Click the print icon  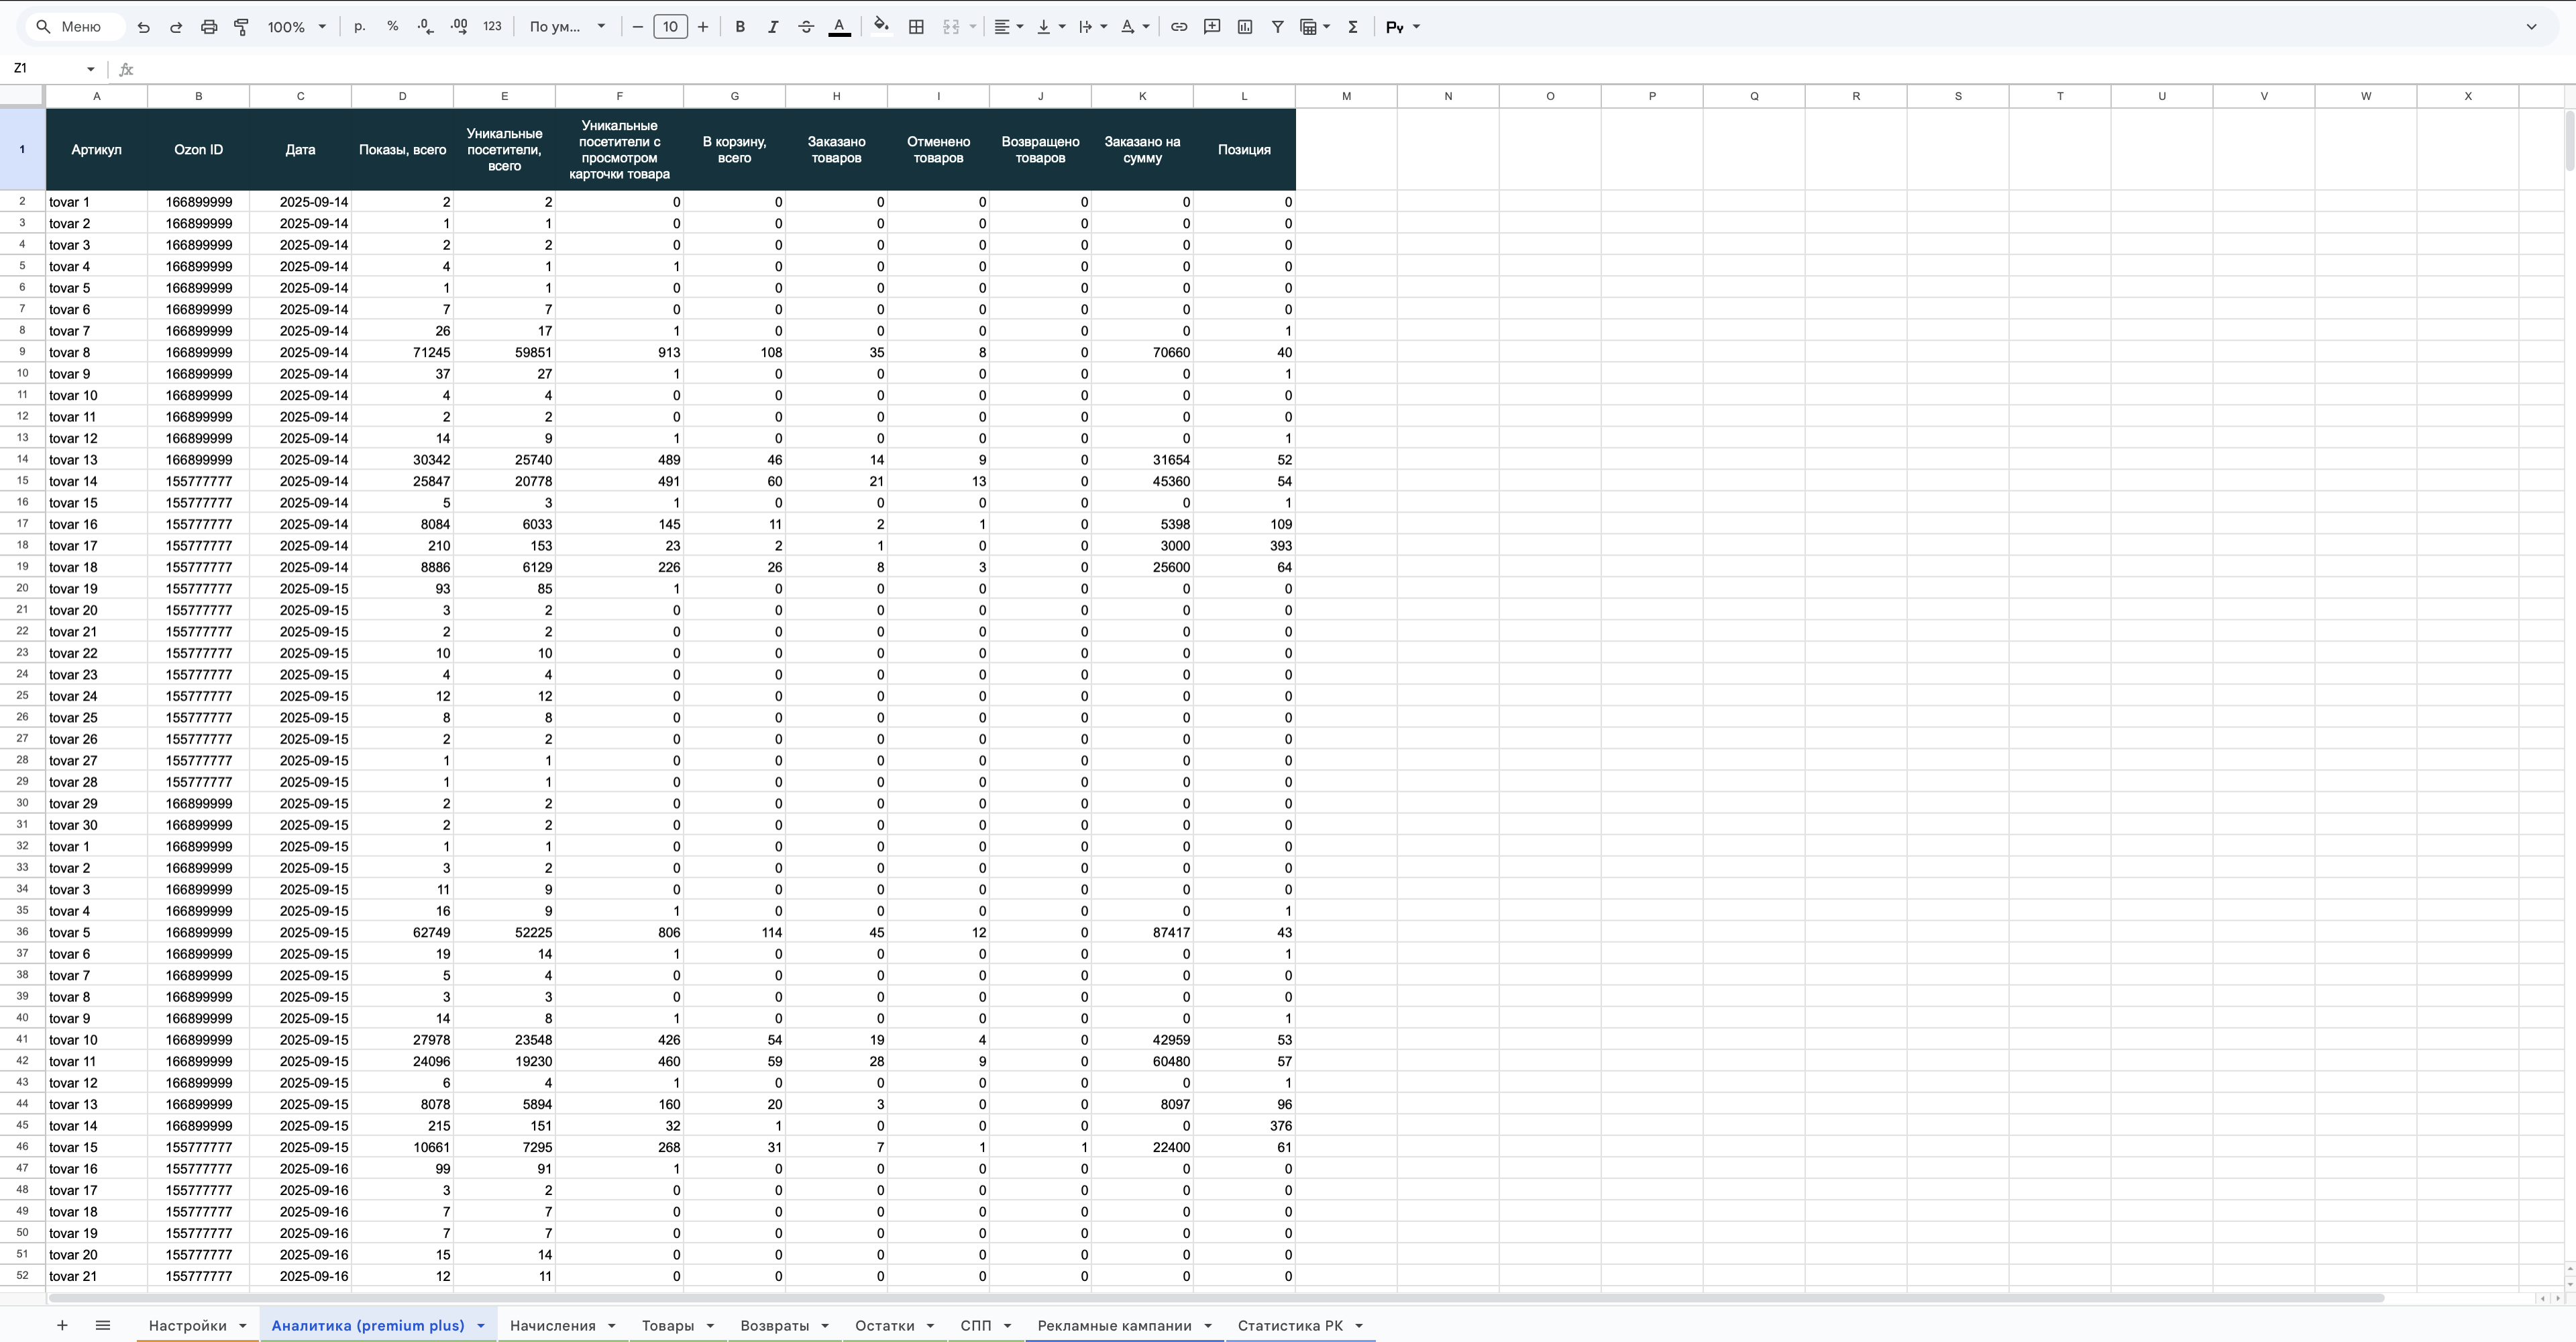coord(208,27)
